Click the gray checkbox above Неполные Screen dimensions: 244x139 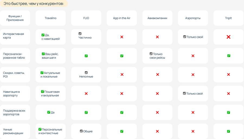(x=86, y=72)
